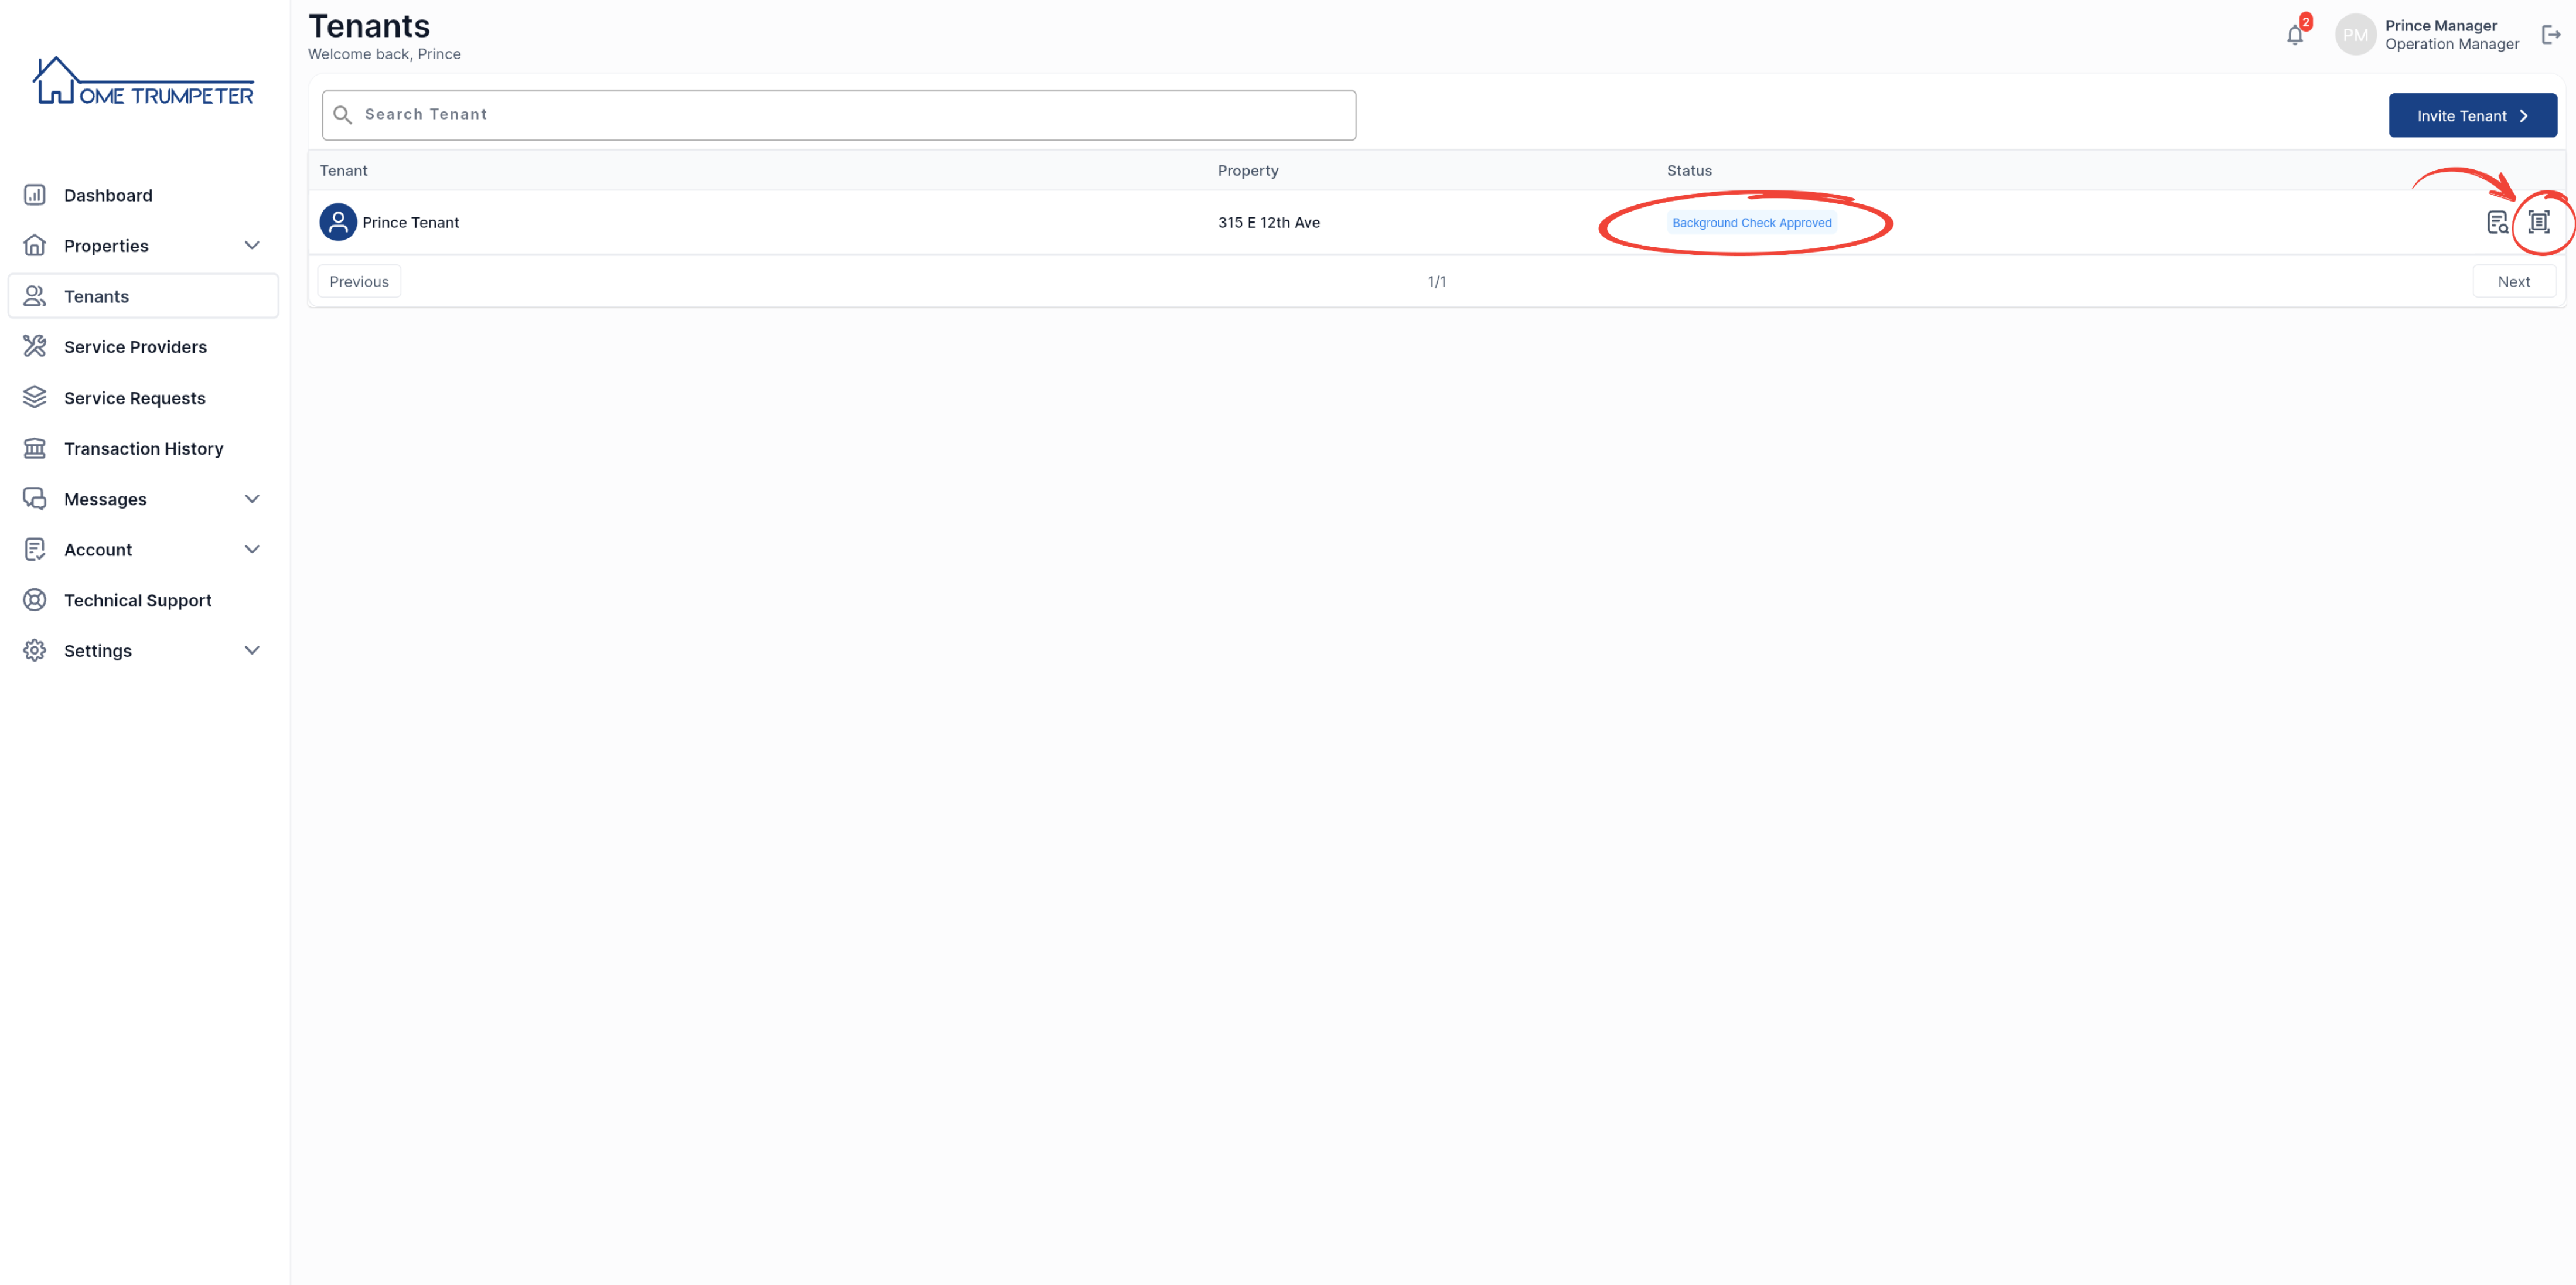Click the Dashboard sidebar icon

35,195
